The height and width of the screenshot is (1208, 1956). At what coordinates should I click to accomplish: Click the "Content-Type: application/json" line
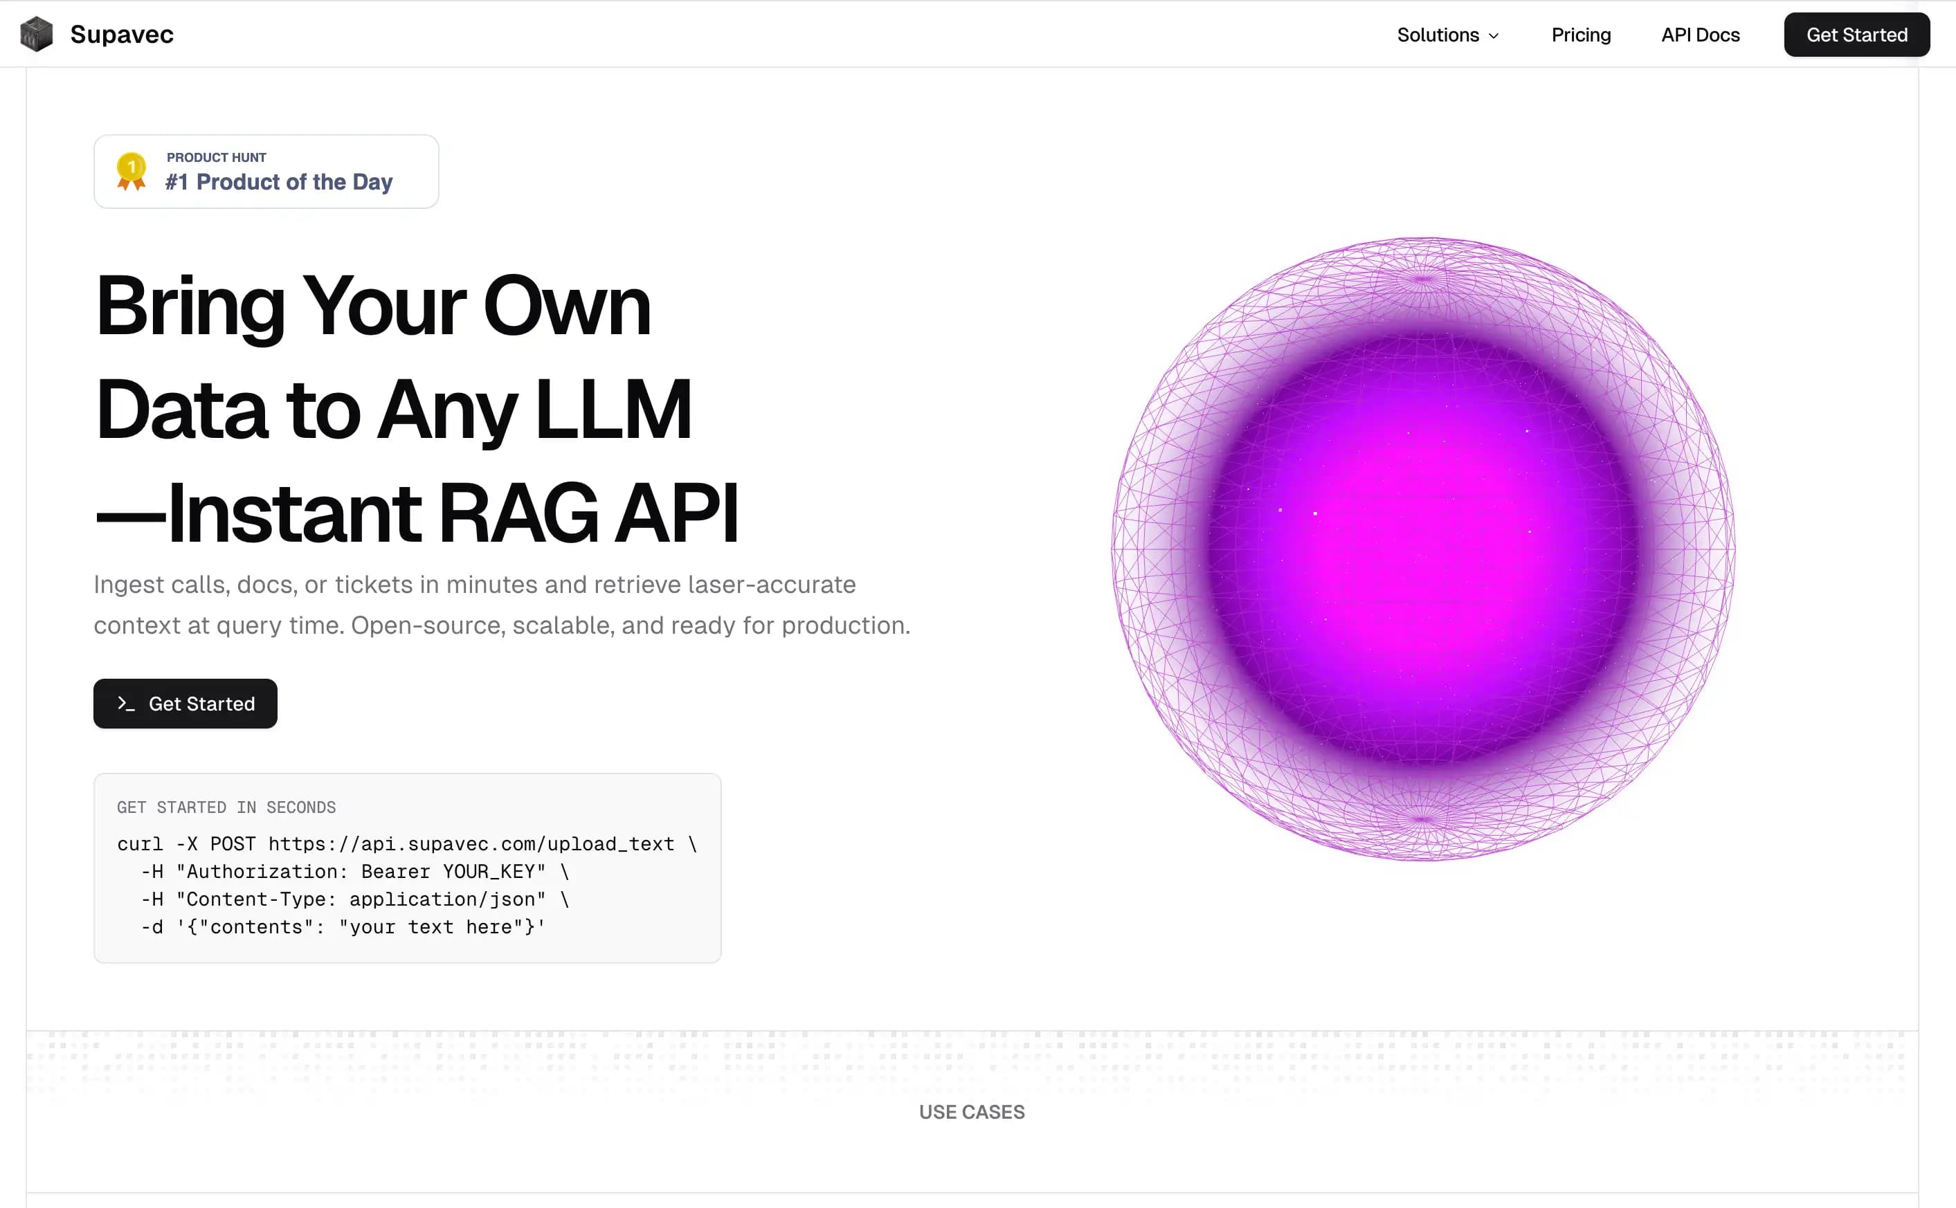tap(355, 899)
